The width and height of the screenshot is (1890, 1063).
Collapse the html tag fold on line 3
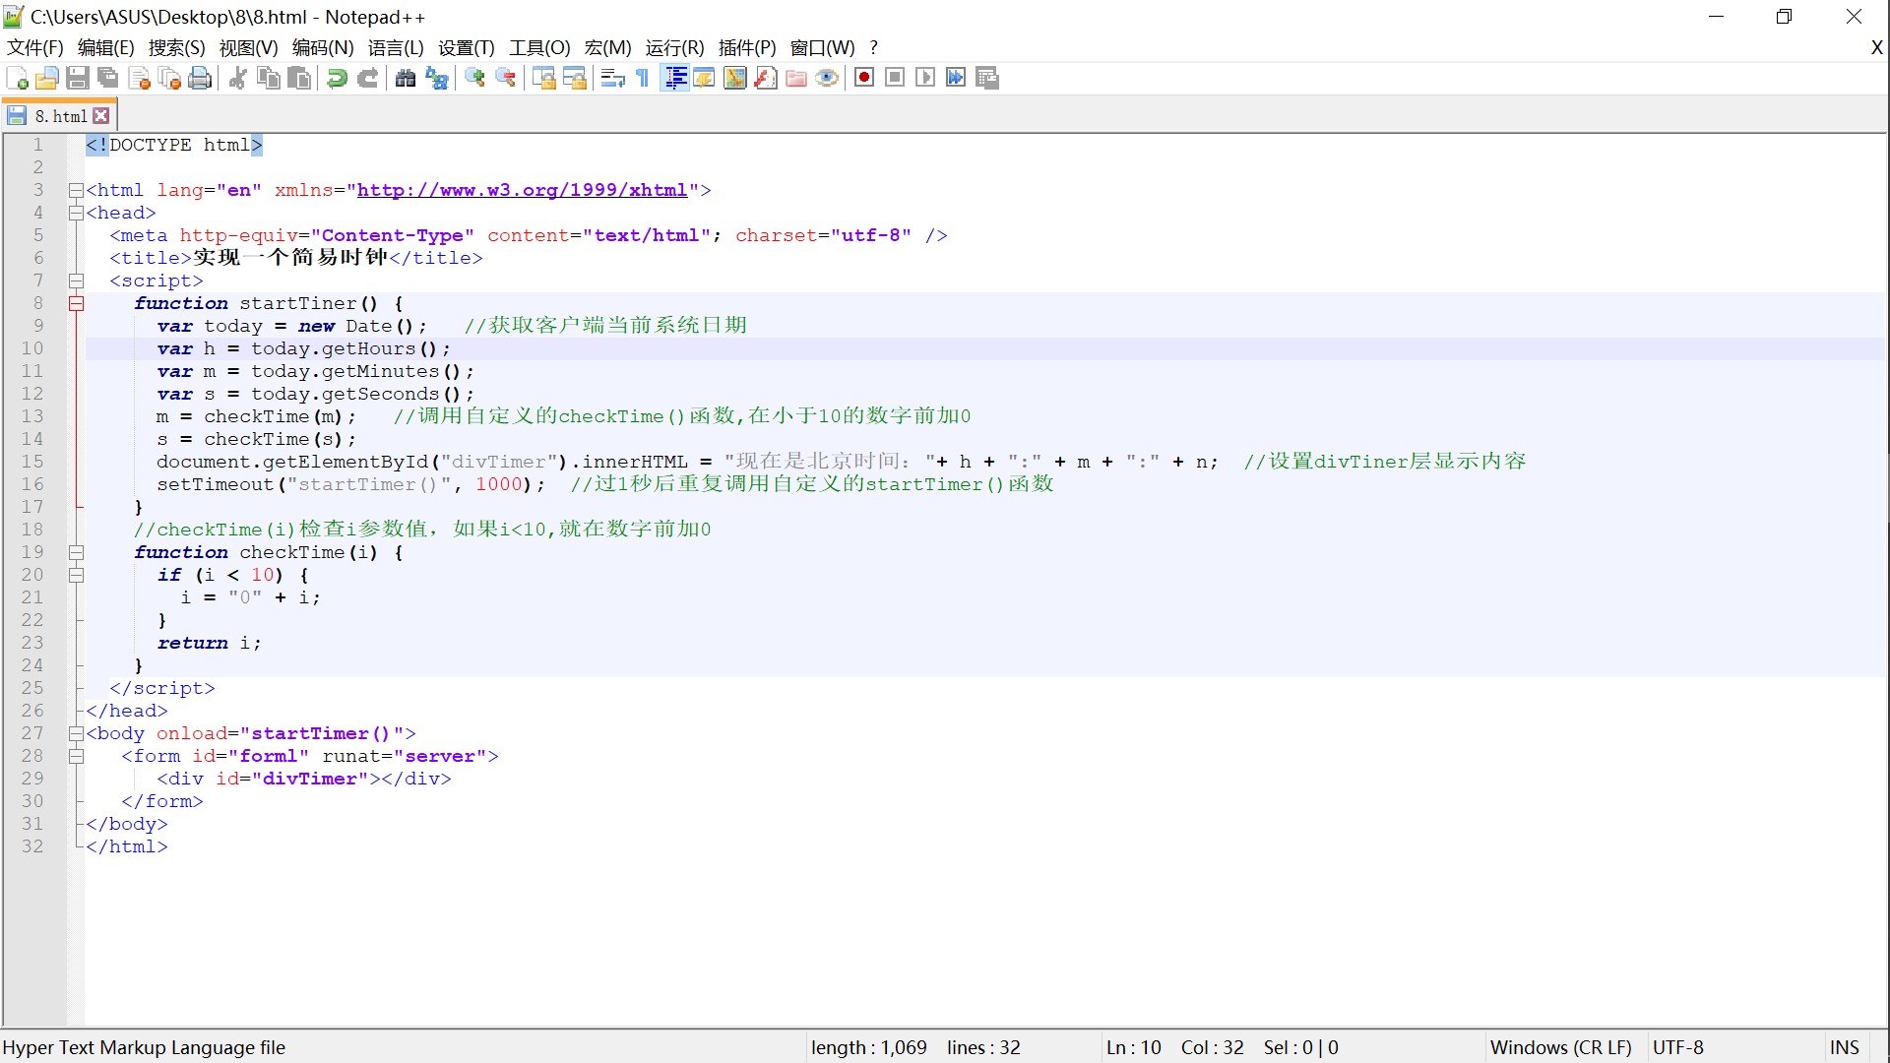pyautogui.click(x=76, y=190)
